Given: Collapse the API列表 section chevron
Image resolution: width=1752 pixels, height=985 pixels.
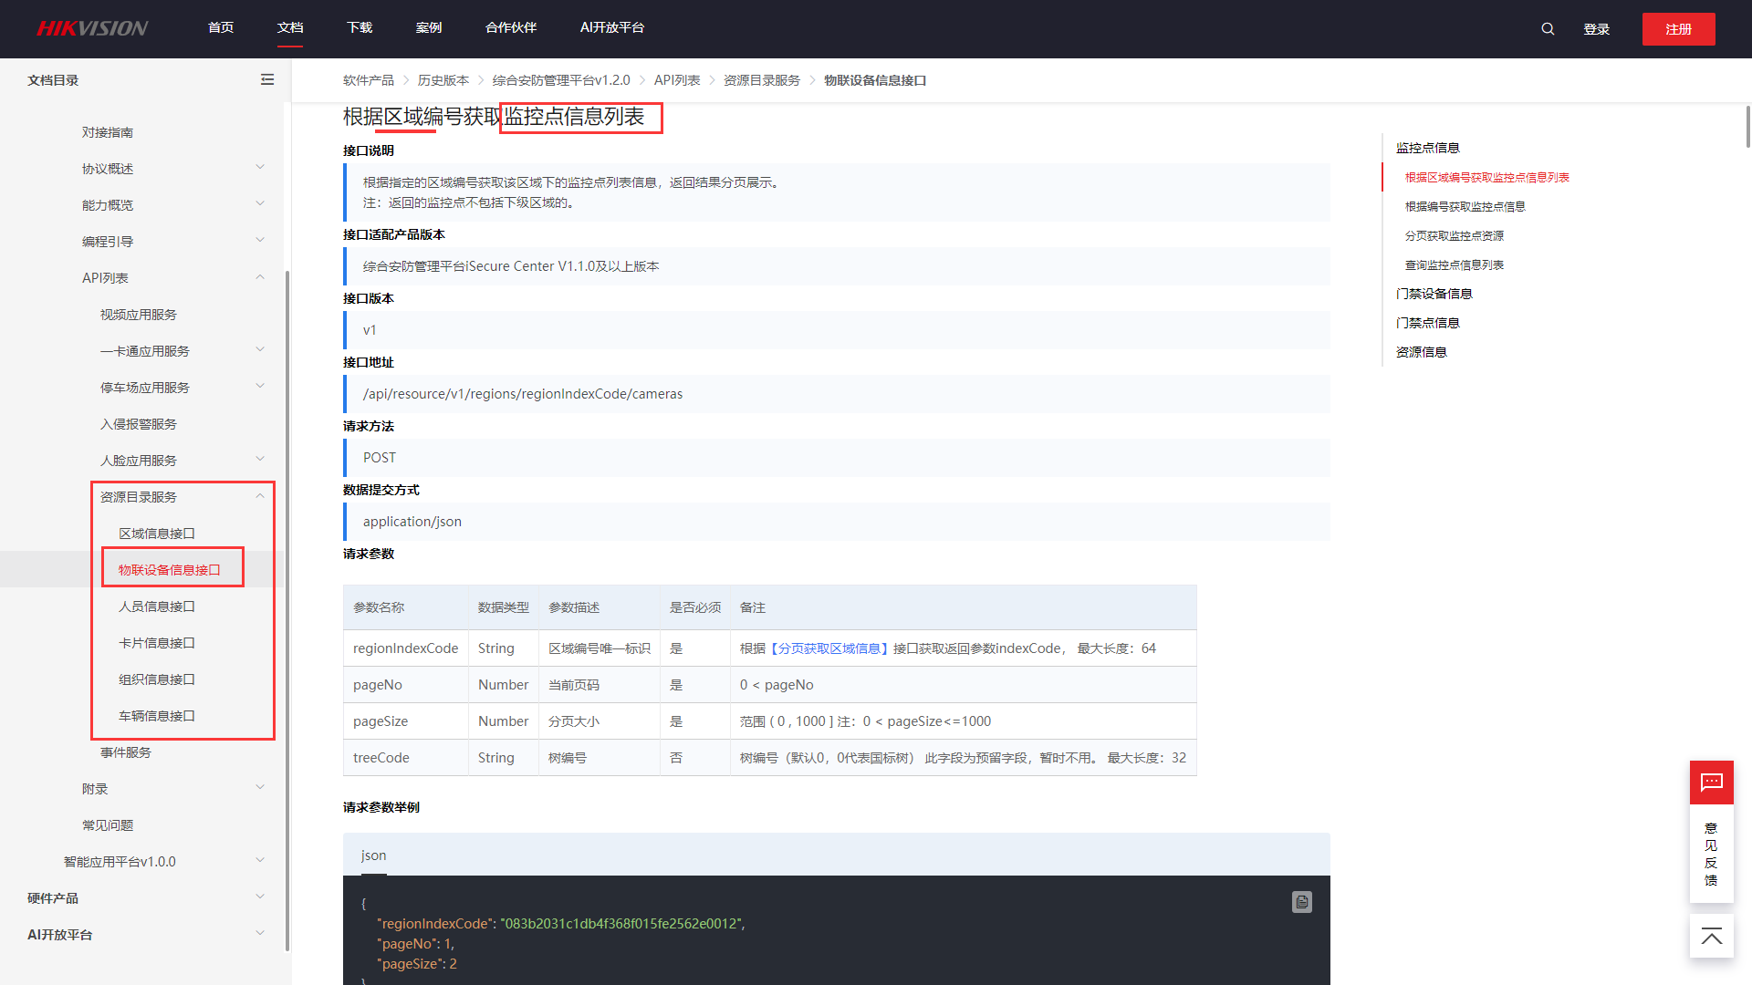Looking at the screenshot, I should [x=259, y=277].
